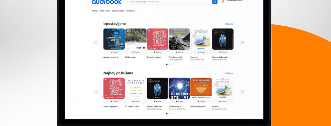This screenshot has width=331, height=126.
Task: Click Vaš um je pomemben subtitle
Action: click(177, 109)
